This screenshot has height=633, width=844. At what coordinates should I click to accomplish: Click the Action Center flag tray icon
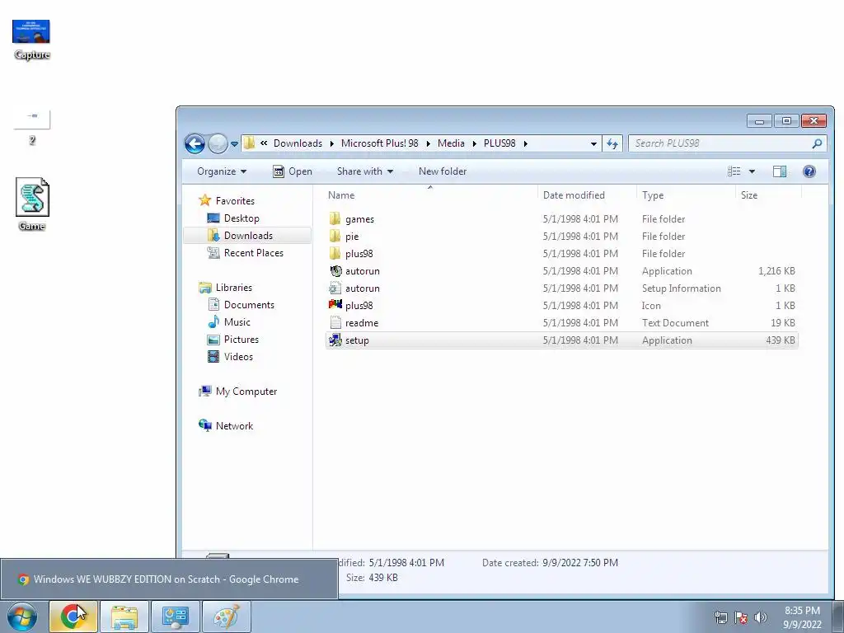pyautogui.click(x=741, y=617)
